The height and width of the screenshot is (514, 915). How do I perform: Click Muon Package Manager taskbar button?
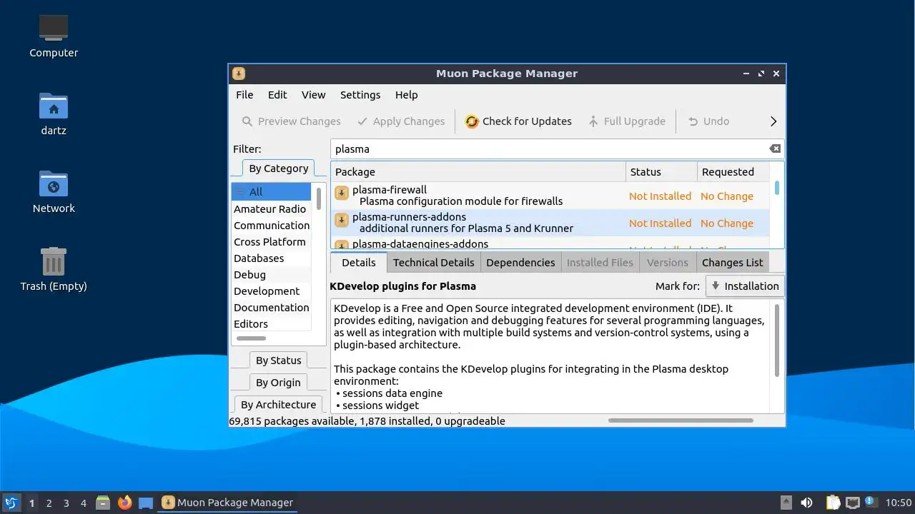[x=229, y=503]
